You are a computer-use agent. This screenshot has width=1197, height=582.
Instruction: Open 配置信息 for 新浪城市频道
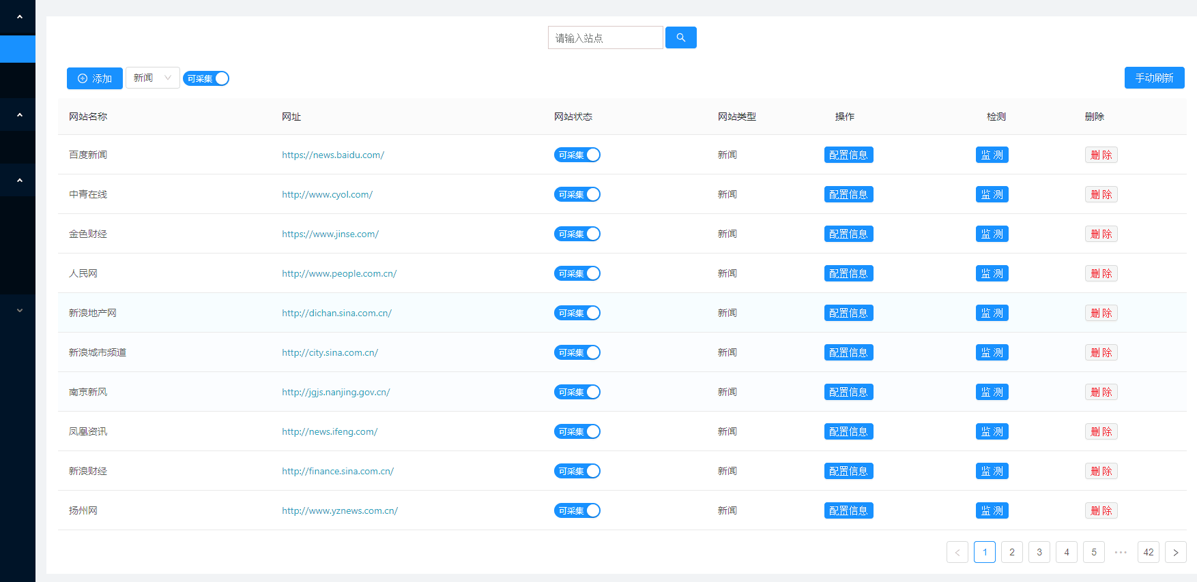(x=848, y=352)
